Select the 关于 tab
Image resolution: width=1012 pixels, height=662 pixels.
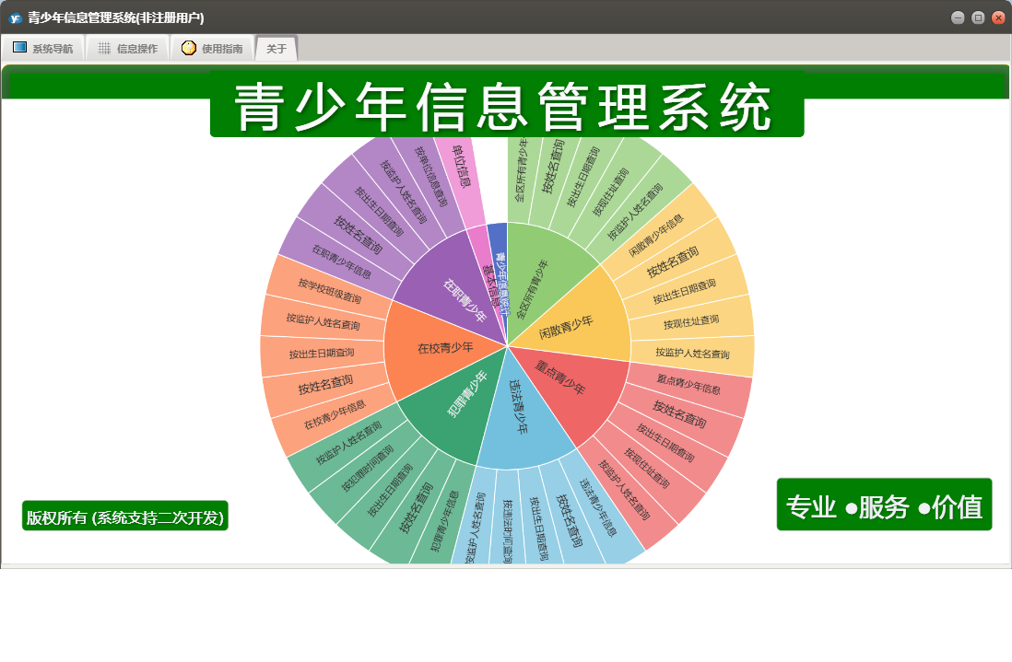click(277, 49)
